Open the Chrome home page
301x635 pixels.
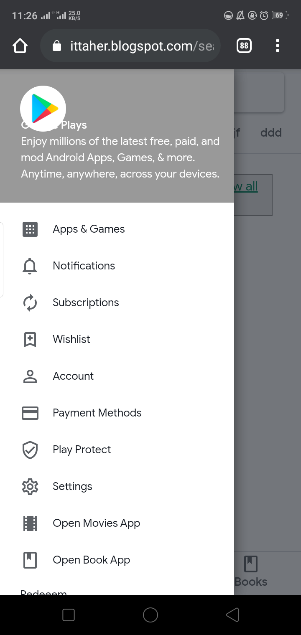(x=20, y=46)
